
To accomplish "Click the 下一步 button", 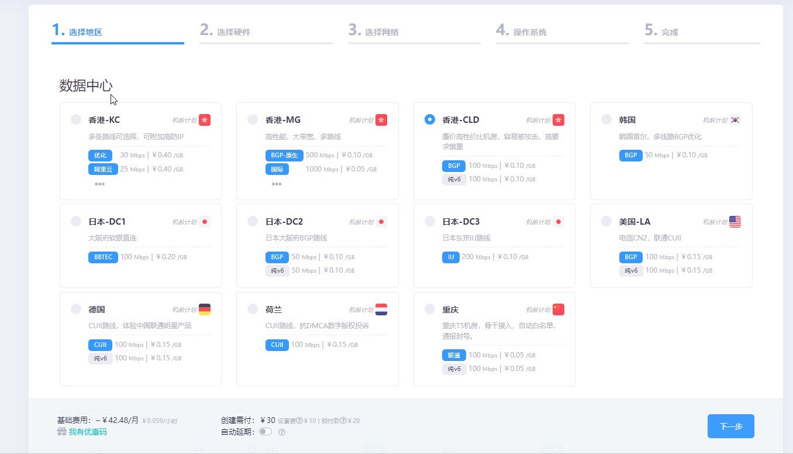I will pyautogui.click(x=730, y=427).
